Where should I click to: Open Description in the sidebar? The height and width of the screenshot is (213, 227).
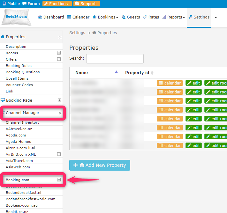16,47
